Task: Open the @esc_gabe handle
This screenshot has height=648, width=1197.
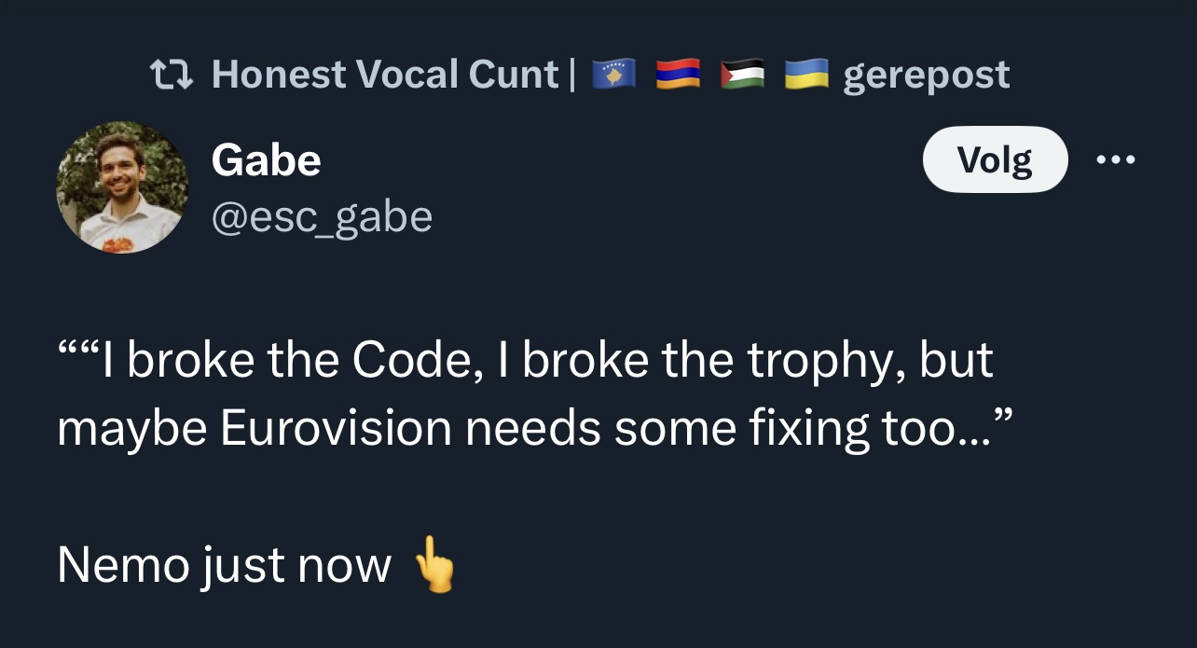Action: (x=322, y=217)
